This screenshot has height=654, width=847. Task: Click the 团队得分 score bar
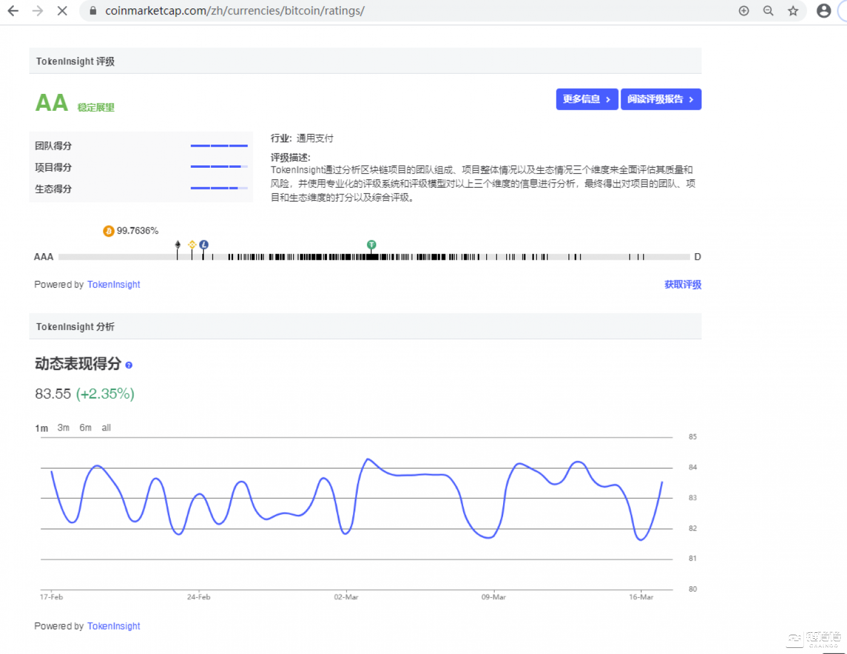219,146
